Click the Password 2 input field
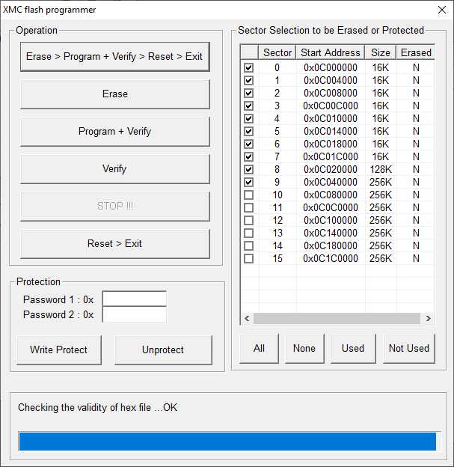 pos(135,314)
